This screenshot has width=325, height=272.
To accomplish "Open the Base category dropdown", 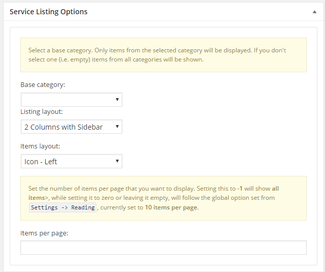I will tap(72, 100).
